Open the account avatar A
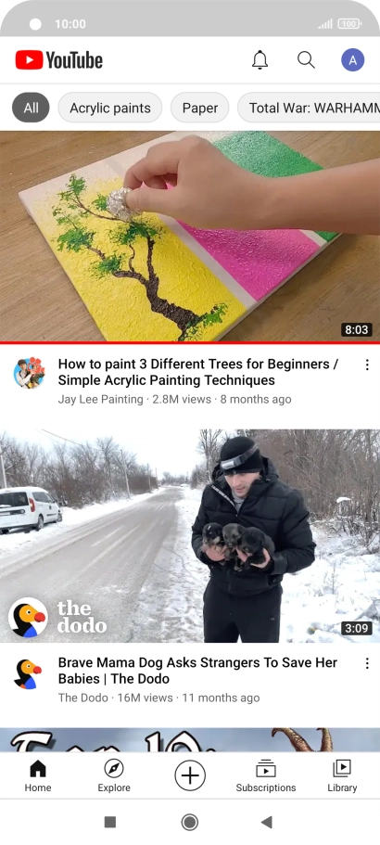Screen dimensions: 380x845 (x=352, y=60)
